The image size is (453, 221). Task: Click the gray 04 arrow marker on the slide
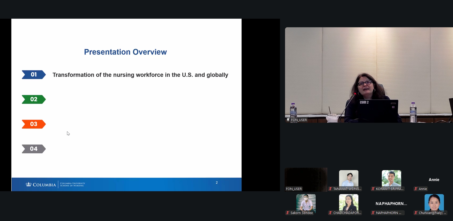[x=34, y=149]
